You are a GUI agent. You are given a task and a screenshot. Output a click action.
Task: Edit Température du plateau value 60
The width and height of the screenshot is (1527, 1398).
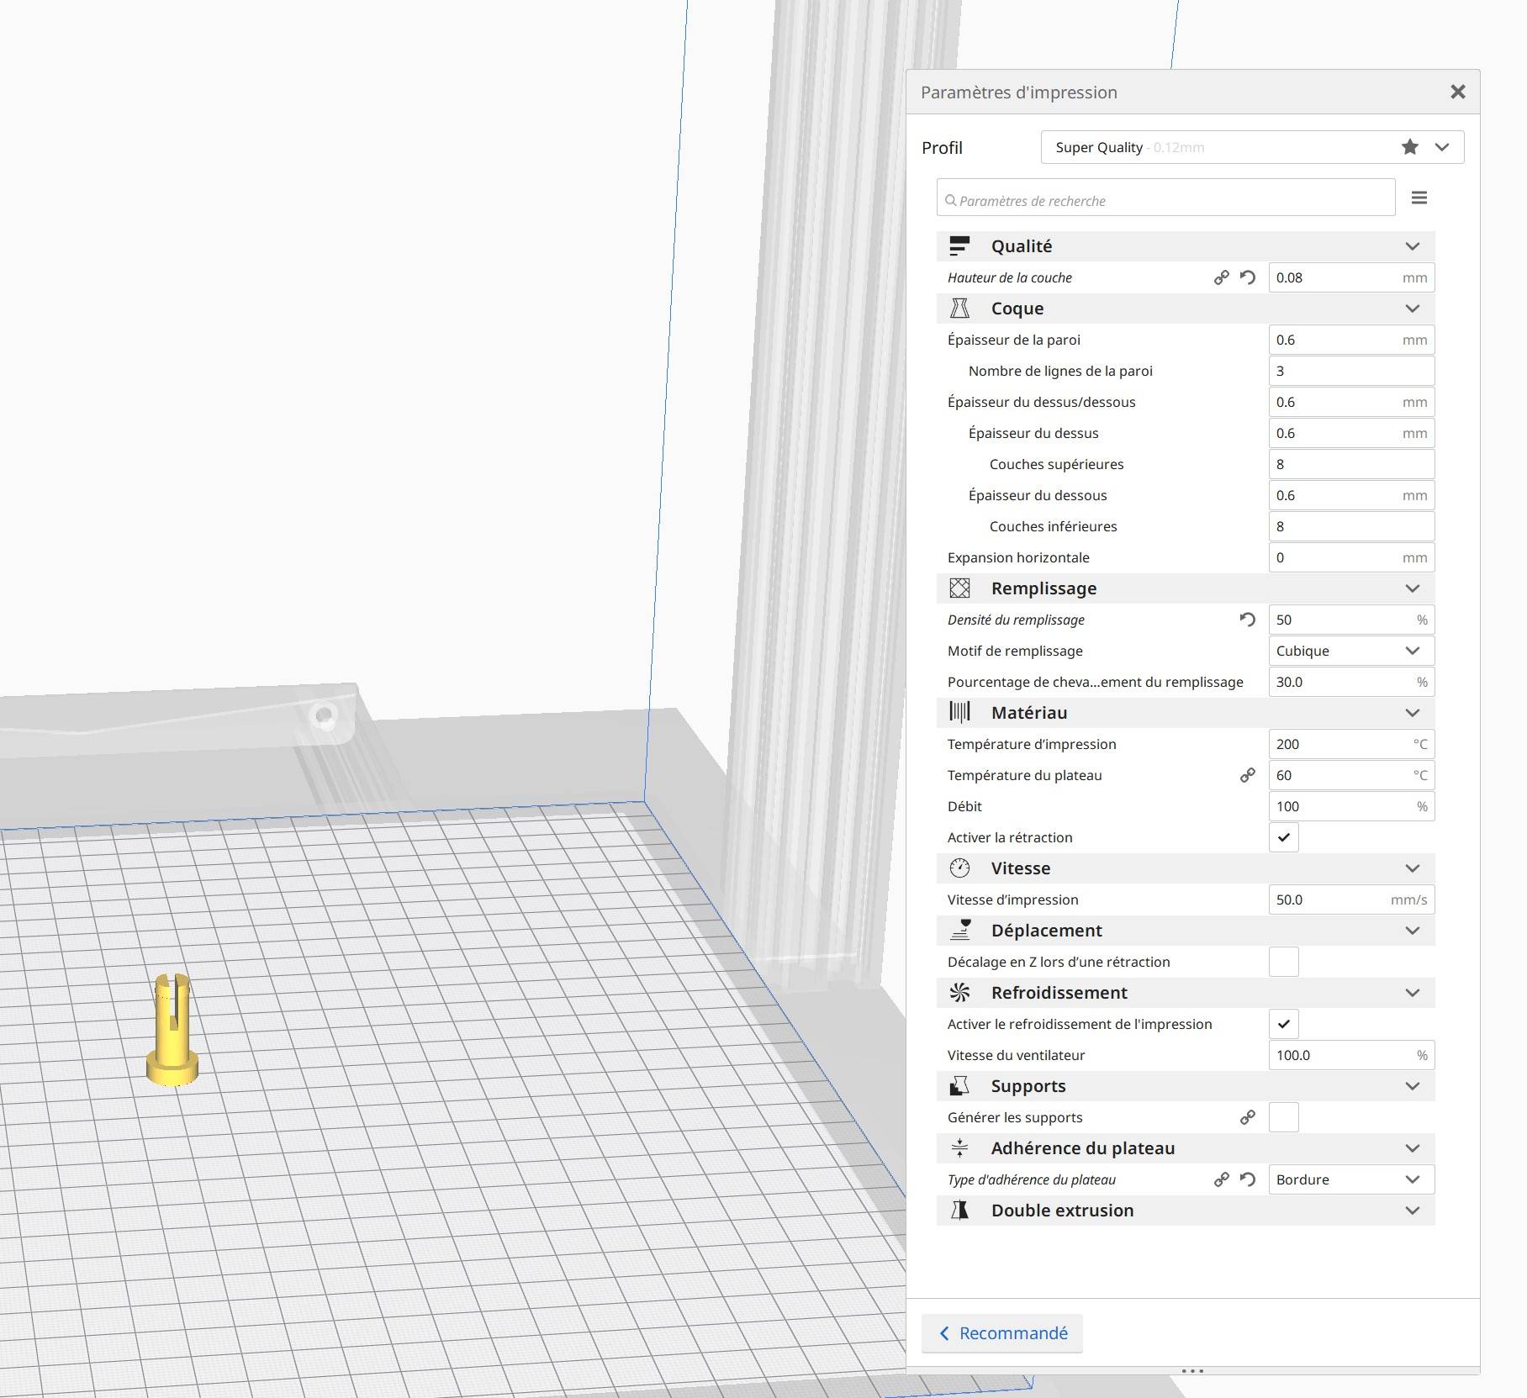click(1351, 775)
